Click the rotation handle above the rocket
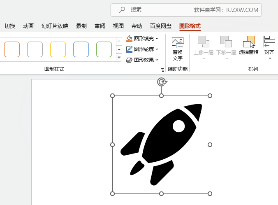This screenshot has height=205, width=278. coord(162,82)
